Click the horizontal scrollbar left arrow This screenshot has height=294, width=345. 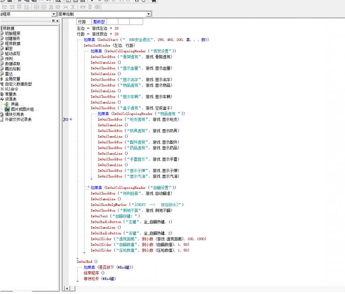[66, 288]
